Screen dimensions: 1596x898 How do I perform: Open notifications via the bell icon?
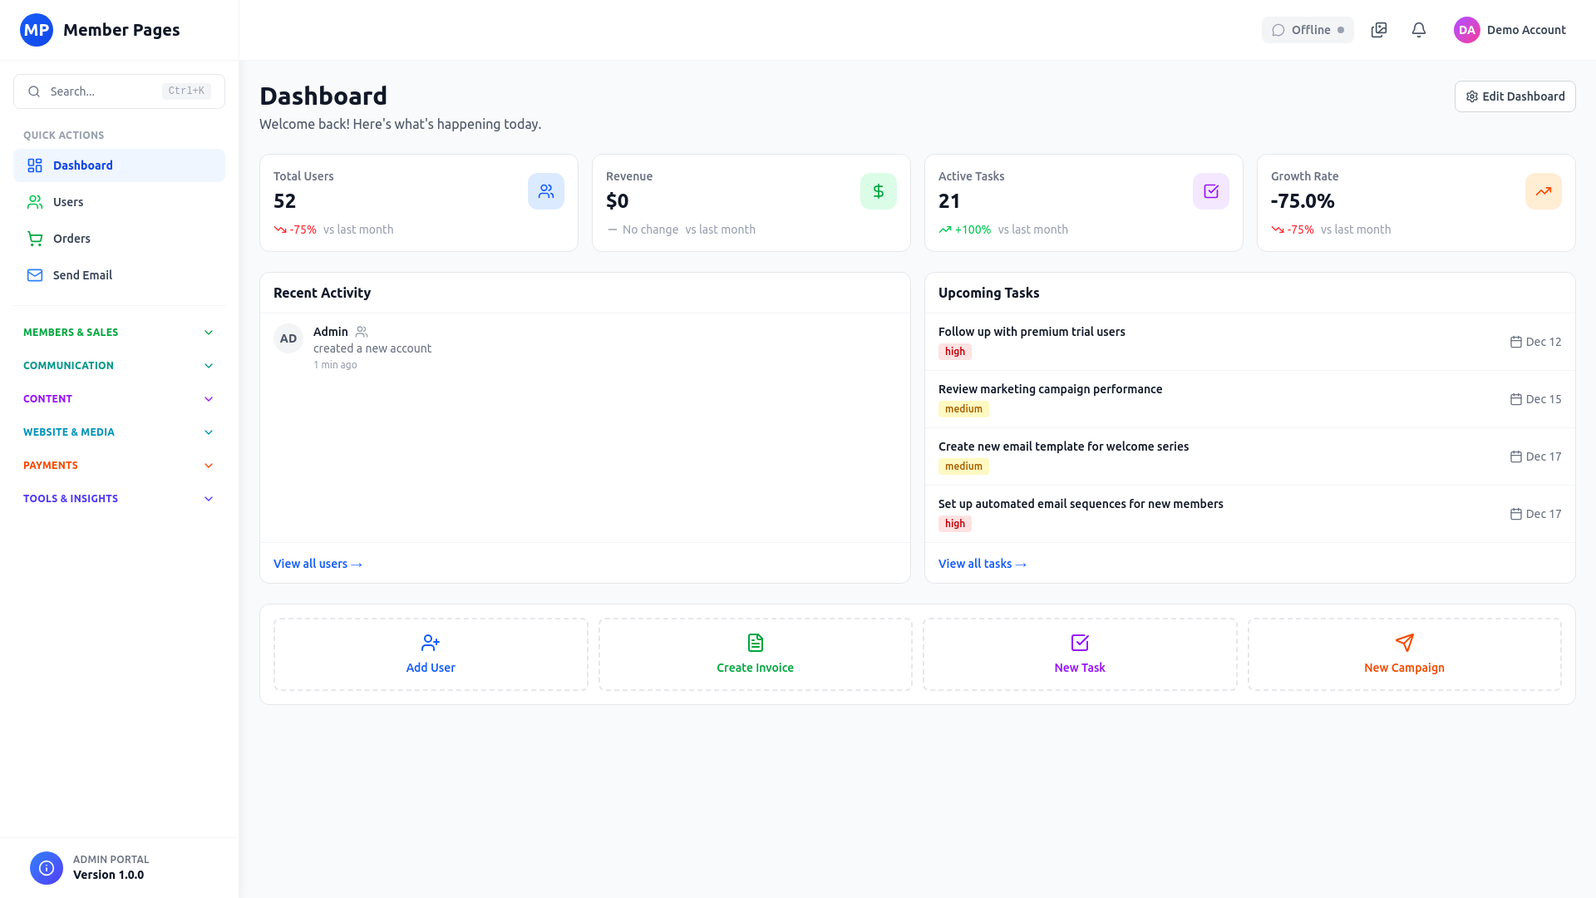(x=1418, y=30)
